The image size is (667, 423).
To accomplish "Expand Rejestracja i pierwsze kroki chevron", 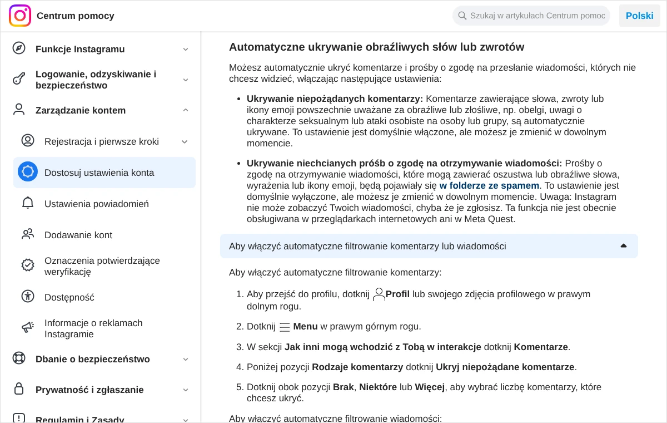I will click(x=185, y=141).
